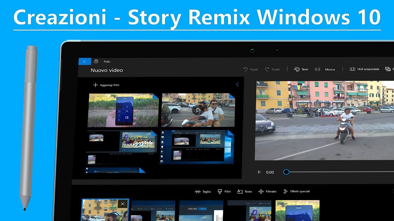The height and width of the screenshot is (221, 394).
Task: Open Testo text tool
Action: [244, 192]
